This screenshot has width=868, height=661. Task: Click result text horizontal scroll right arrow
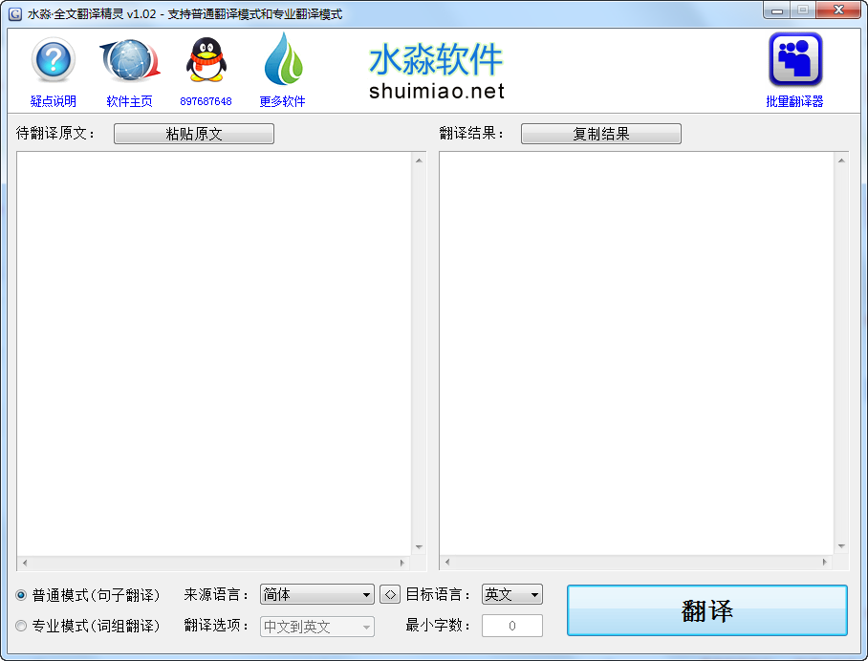[x=825, y=563]
